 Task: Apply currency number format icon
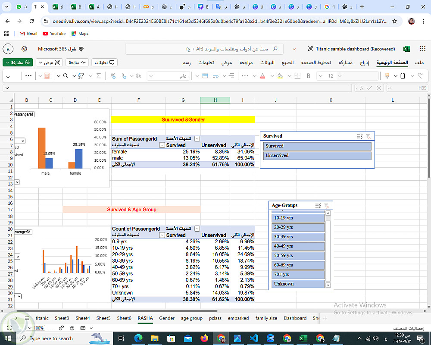[138, 76]
